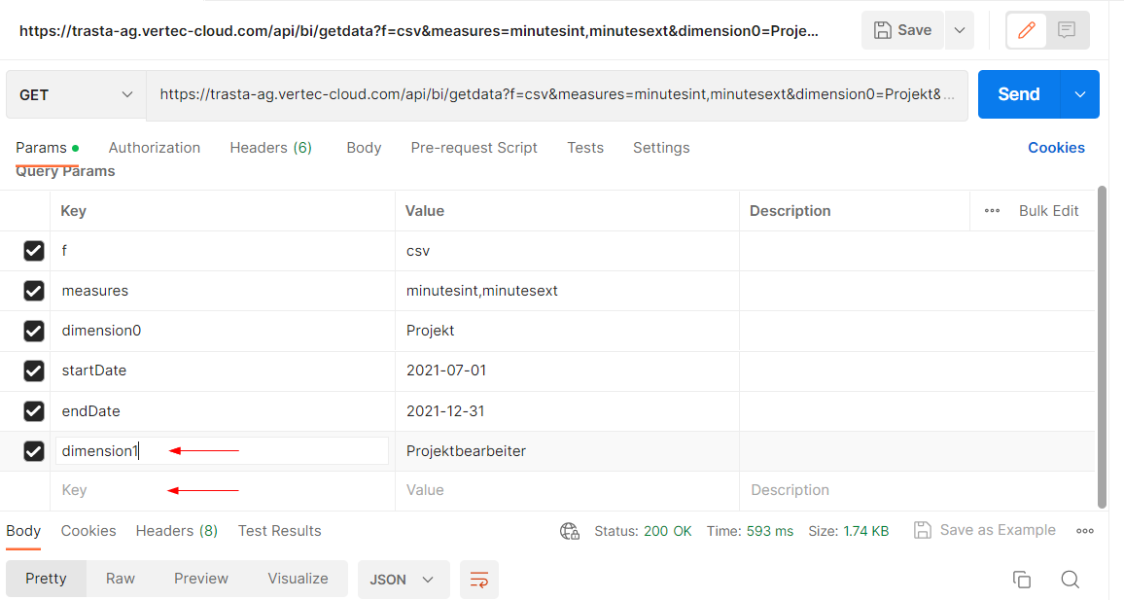Click the empty Value field in new row

pyautogui.click(x=566, y=491)
